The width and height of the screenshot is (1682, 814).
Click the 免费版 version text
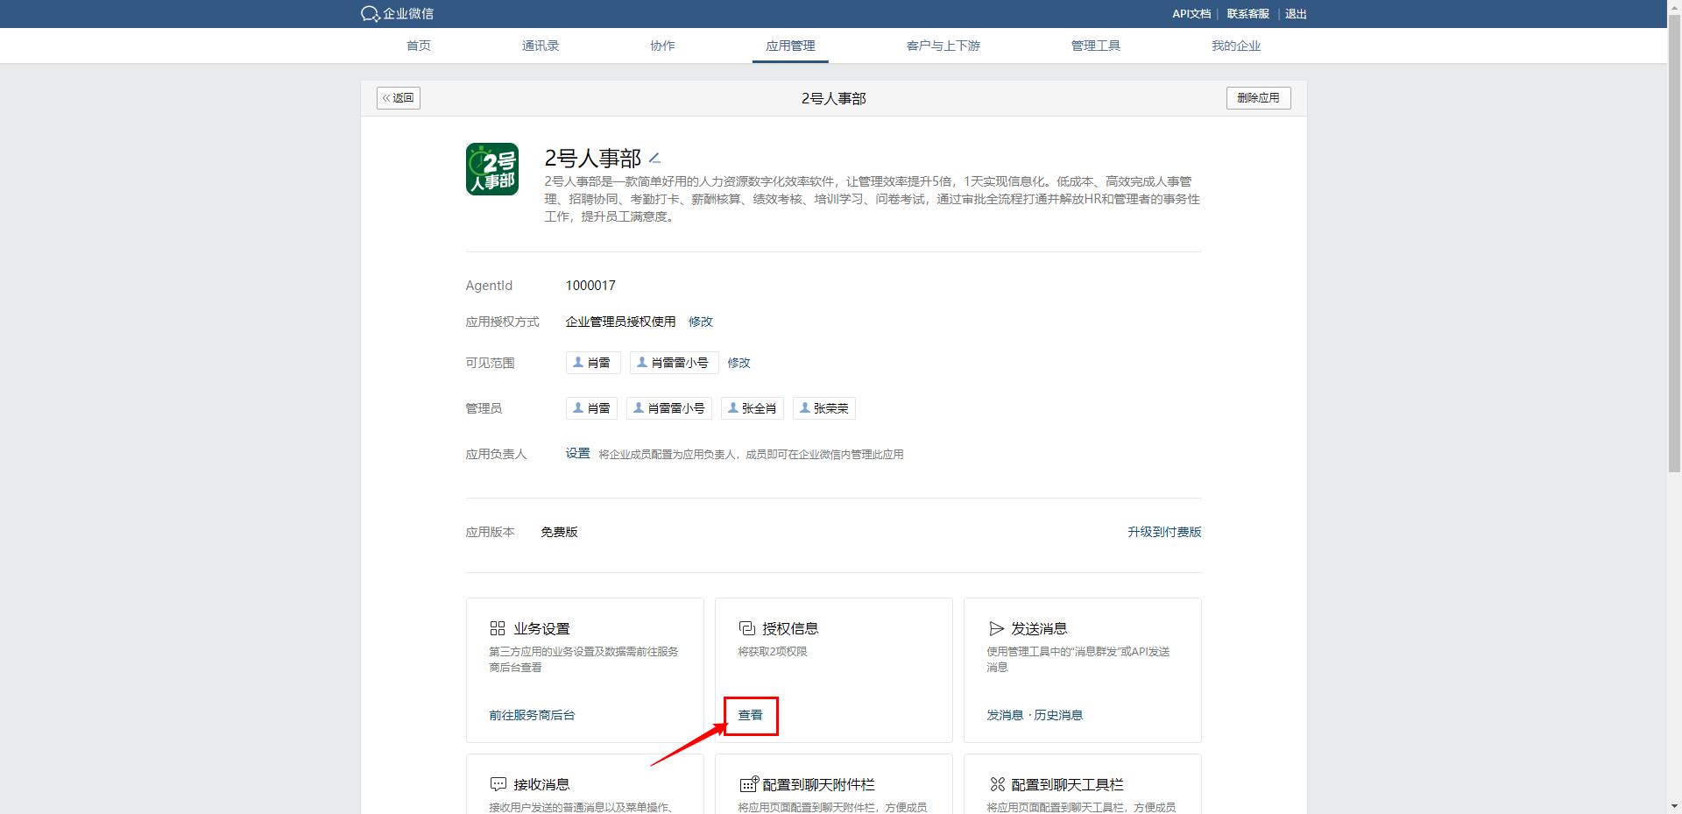(x=559, y=532)
